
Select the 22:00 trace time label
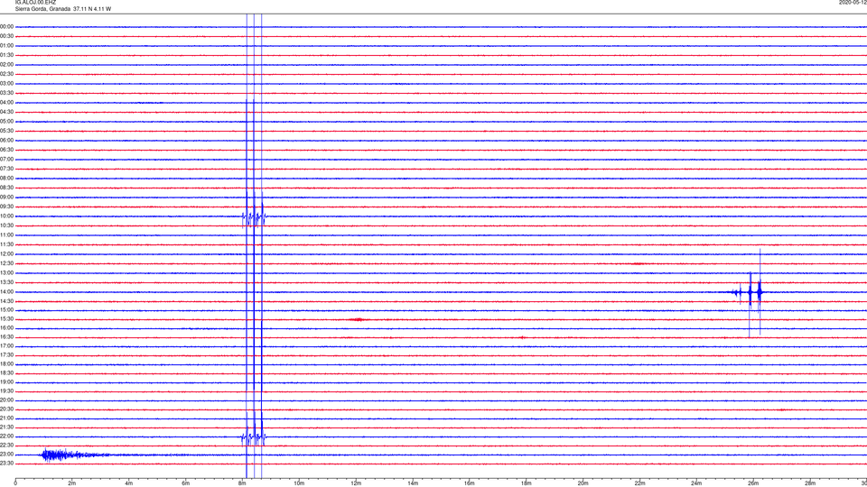click(6, 436)
